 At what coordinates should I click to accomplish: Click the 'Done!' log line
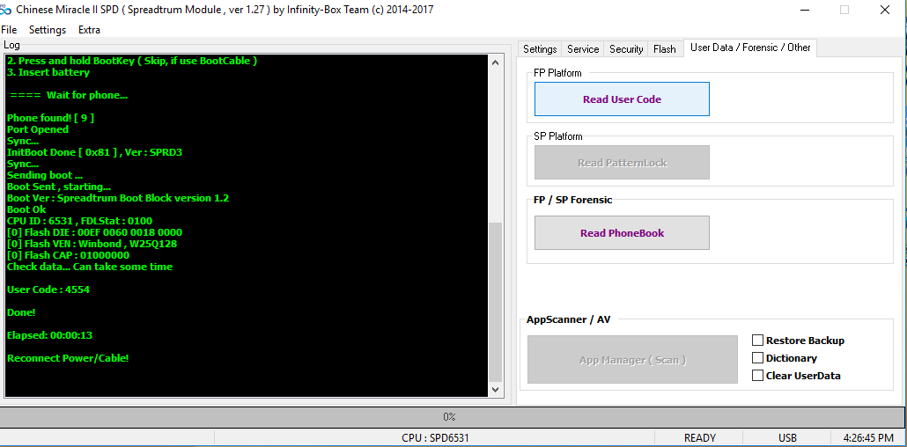tap(21, 312)
